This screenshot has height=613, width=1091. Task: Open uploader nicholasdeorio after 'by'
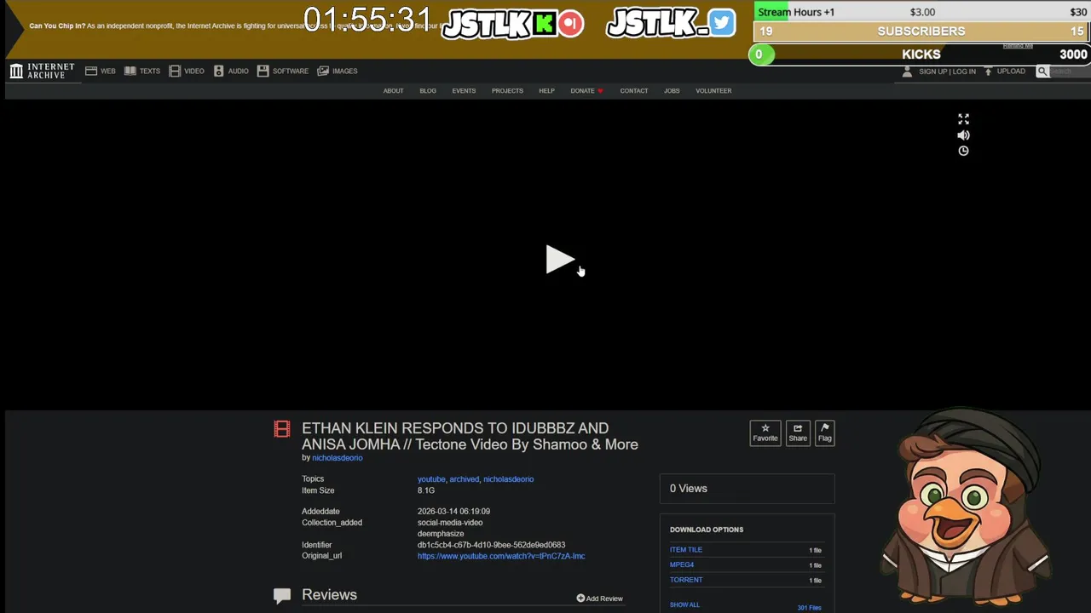[337, 458]
